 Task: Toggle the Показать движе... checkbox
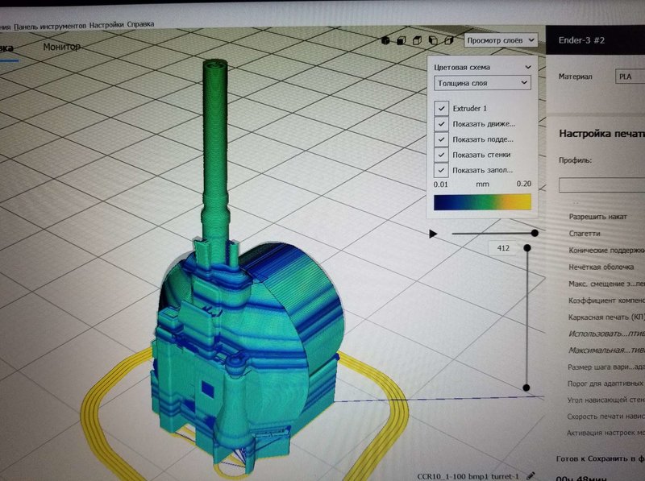coord(441,124)
